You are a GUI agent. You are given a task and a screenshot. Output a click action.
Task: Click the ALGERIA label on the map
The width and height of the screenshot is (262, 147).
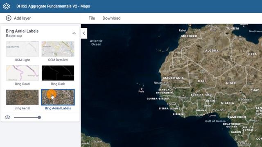(x=212, y=51)
